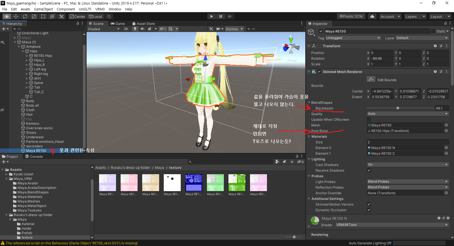Open Light Probes dropdown
This screenshot has height=246, width=454.
408,182
